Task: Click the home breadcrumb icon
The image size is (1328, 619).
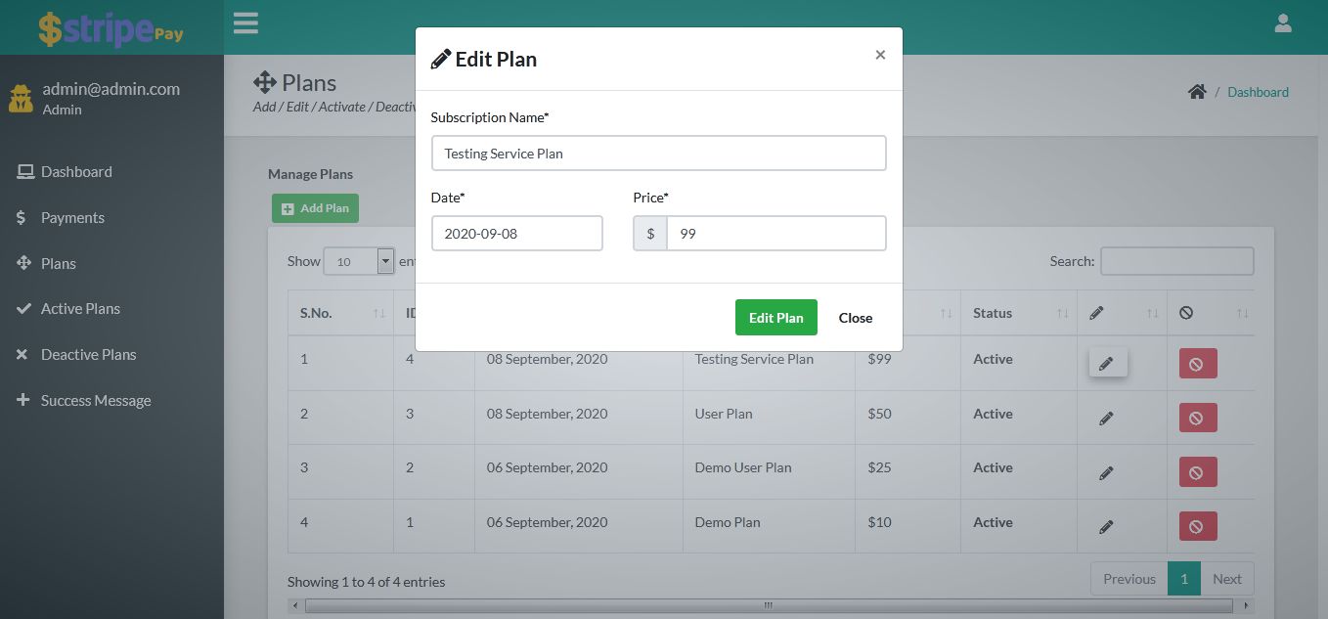Action: tap(1197, 90)
